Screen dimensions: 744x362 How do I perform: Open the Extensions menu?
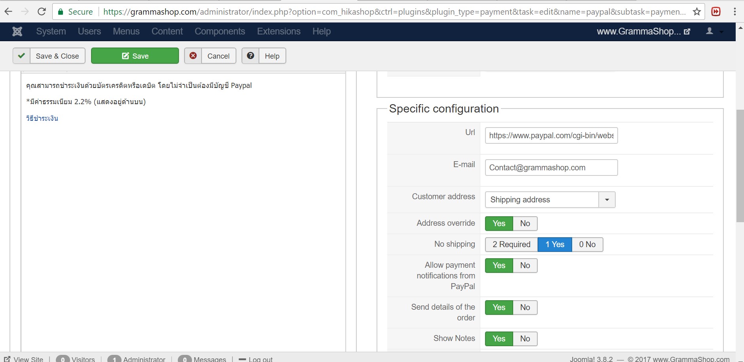[279, 31]
